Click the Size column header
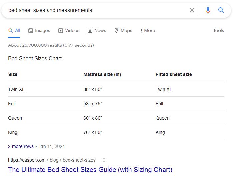The width and height of the screenshot is (234, 179). 13,74
